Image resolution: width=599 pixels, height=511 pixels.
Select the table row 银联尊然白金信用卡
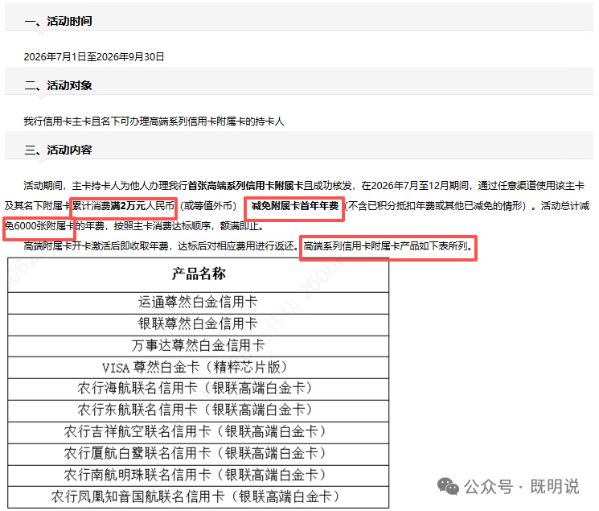(x=199, y=324)
